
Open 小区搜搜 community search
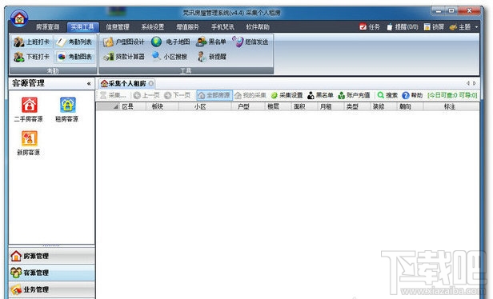tap(170, 57)
